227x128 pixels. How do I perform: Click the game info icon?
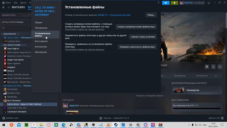213,66
